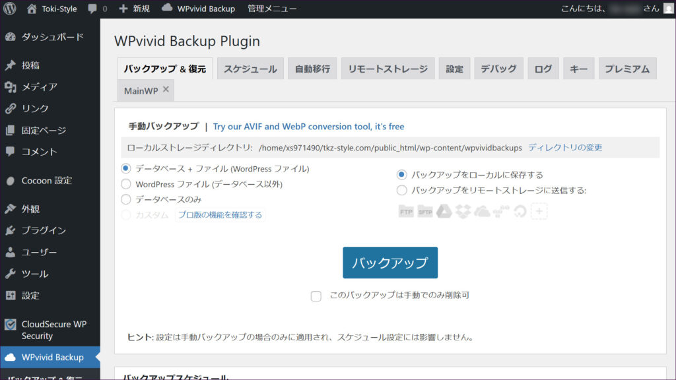Select the OneDrive cloud storage icon
Screen dimensions: 676x380
coord(483,212)
